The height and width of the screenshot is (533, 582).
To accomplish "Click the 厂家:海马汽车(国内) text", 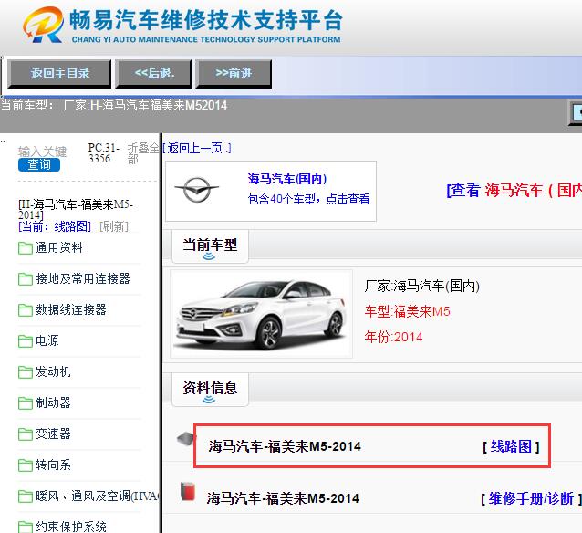I will point(422,286).
